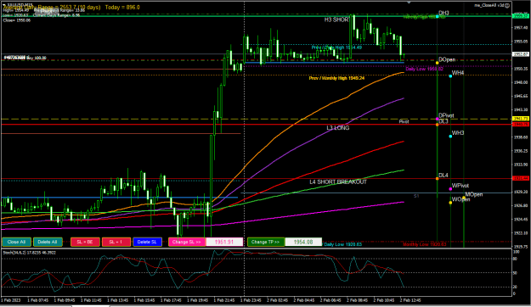Click the blue Delete SL button
Viewport: 531px width, 307px height.
147,242
